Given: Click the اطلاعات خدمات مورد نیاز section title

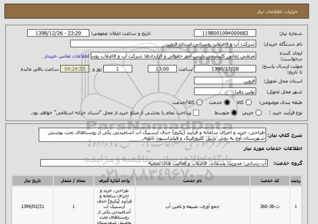Looking at the screenshot, I should click(x=273, y=149).
